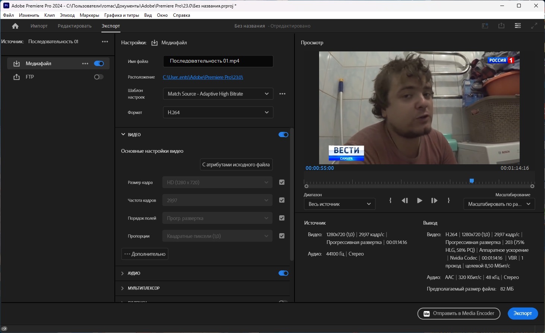The image size is (545, 333).
Task: Turn off the Медиафайл export toggle
Action: click(x=99, y=63)
